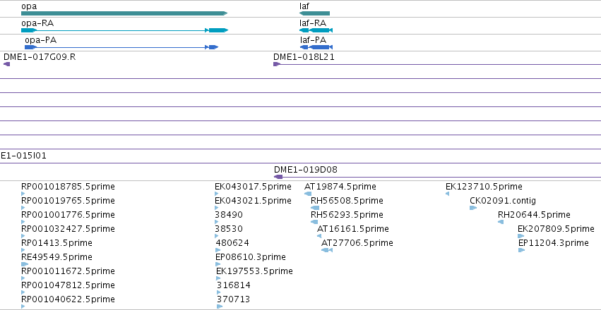Image resolution: width=601 pixels, height=310 pixels.
Task: Click the DME1-019D08 label
Action: 306,170
